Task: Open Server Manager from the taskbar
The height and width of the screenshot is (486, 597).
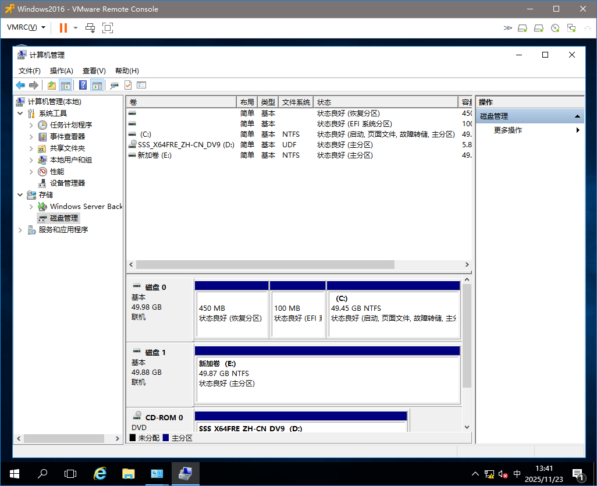Action: [157, 473]
